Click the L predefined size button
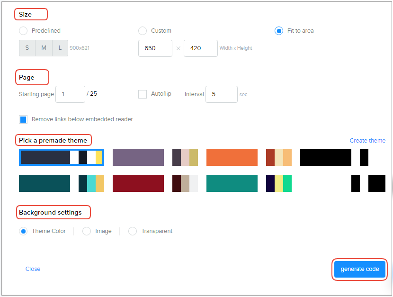This screenshot has width=393, height=297. (60, 48)
